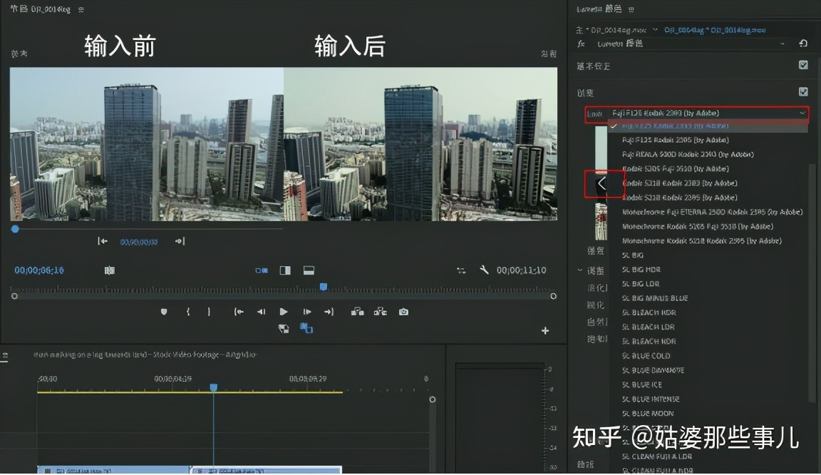Click the blue playhead on the monitor scrubber
The width and height of the screenshot is (821, 475).
[x=323, y=287]
